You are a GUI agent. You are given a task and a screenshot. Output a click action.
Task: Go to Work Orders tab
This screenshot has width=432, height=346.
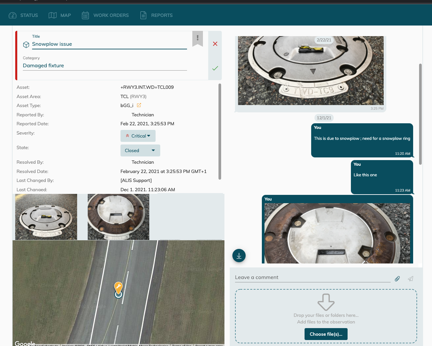tap(105, 15)
